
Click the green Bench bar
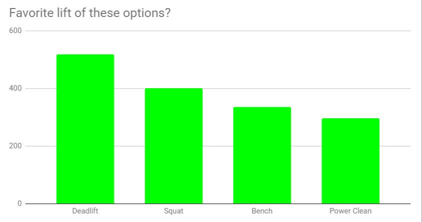(262, 155)
